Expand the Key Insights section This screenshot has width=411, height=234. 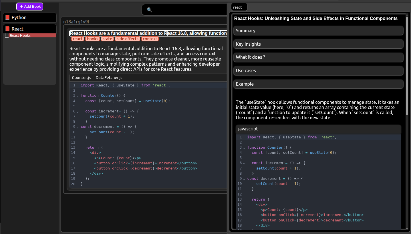[x=318, y=44]
